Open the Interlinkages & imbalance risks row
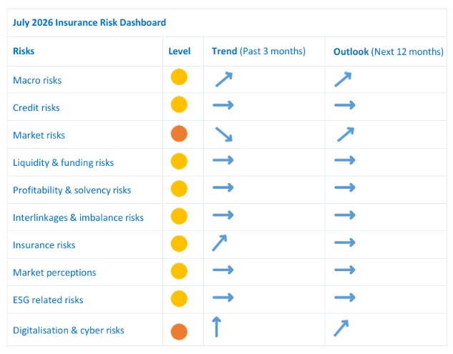The width and height of the screenshot is (453, 354). (x=227, y=217)
